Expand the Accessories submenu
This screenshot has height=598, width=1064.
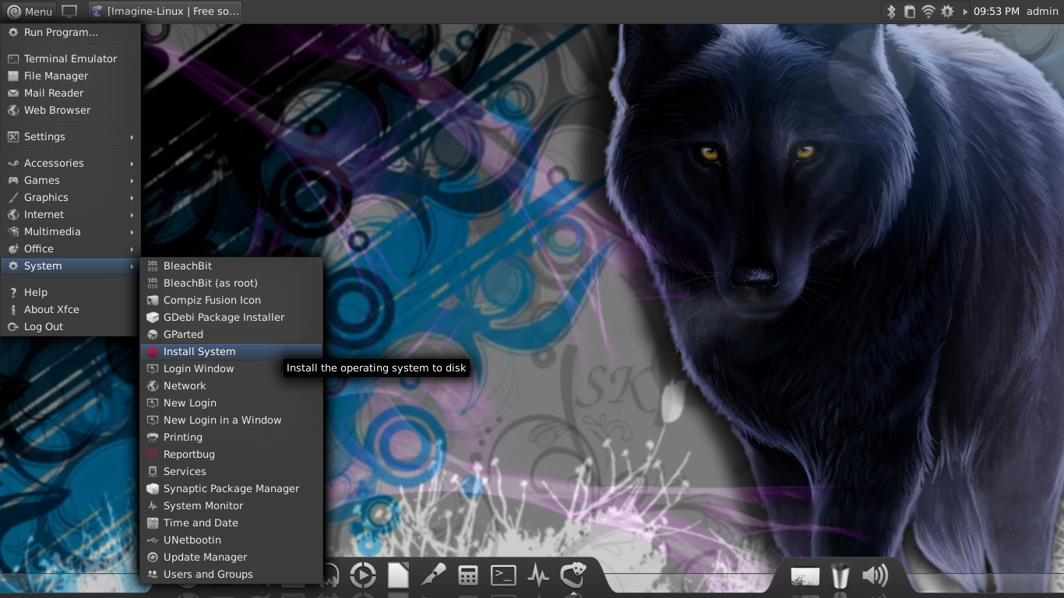pos(70,163)
